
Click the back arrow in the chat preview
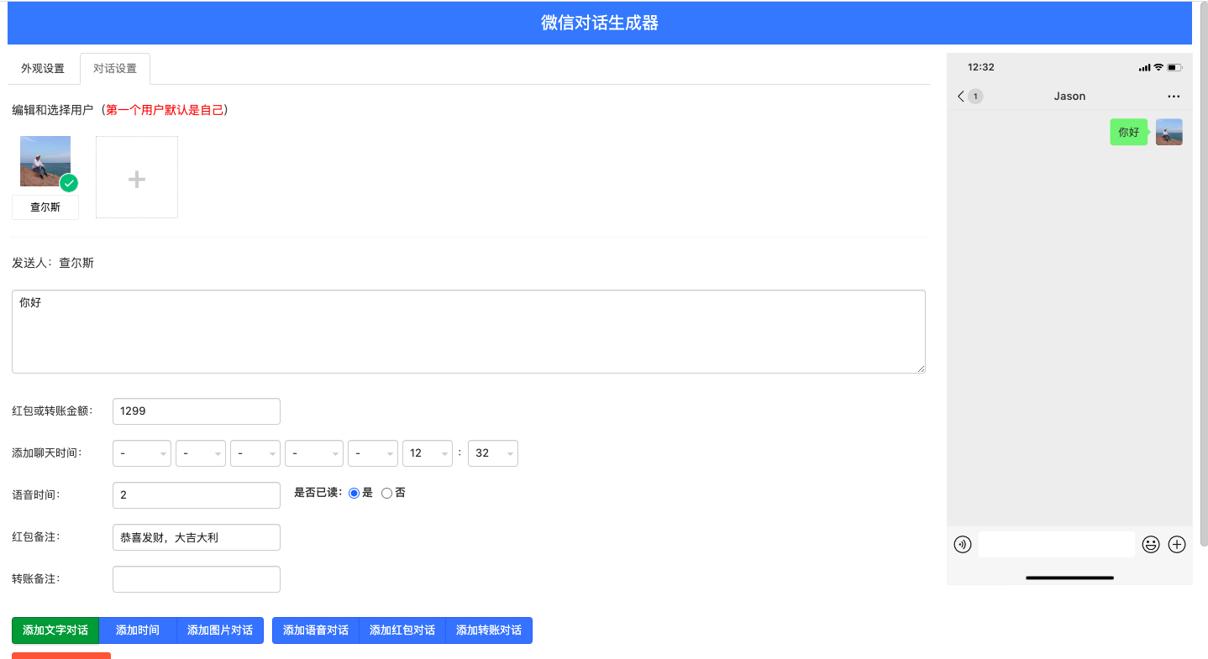pos(960,96)
